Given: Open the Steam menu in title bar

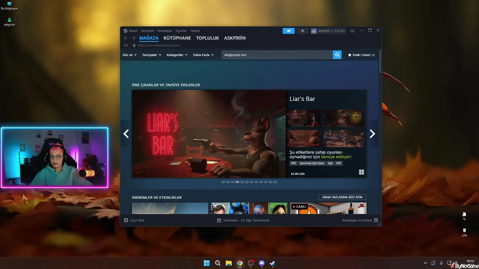Looking at the screenshot, I should pos(131,31).
